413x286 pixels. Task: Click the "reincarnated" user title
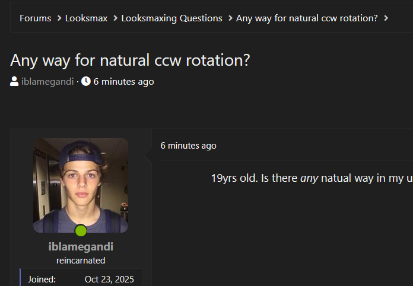(x=81, y=261)
